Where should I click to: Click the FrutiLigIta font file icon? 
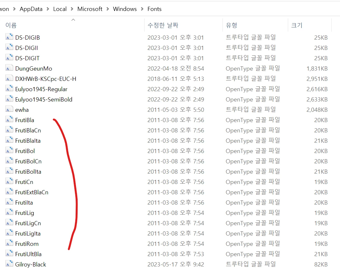point(9,233)
